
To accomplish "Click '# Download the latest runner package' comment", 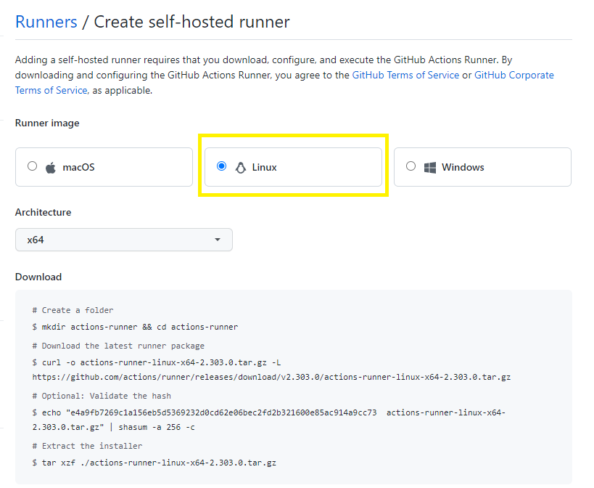I will [x=118, y=346].
